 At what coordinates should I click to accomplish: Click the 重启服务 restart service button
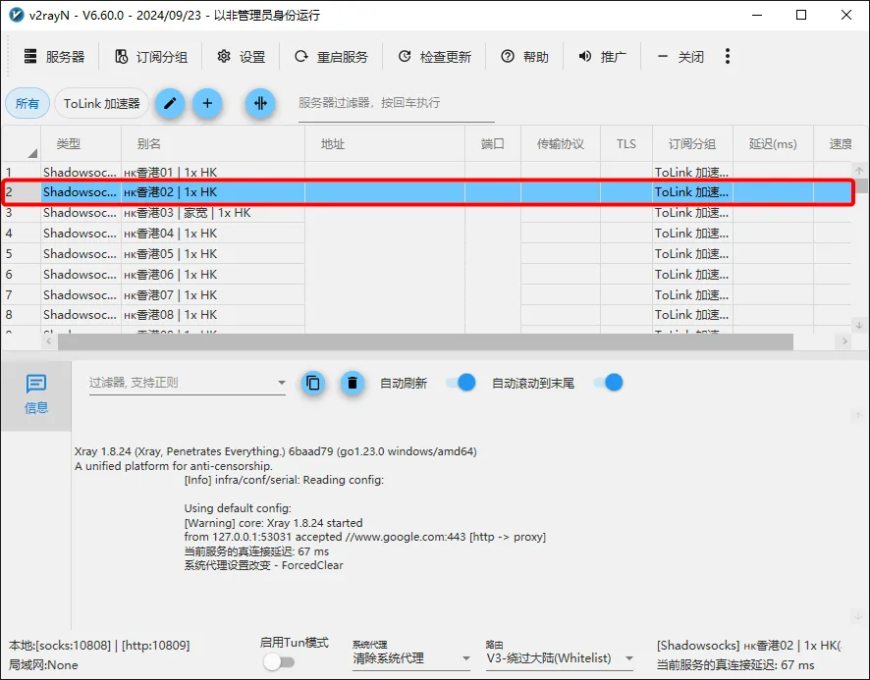(332, 57)
